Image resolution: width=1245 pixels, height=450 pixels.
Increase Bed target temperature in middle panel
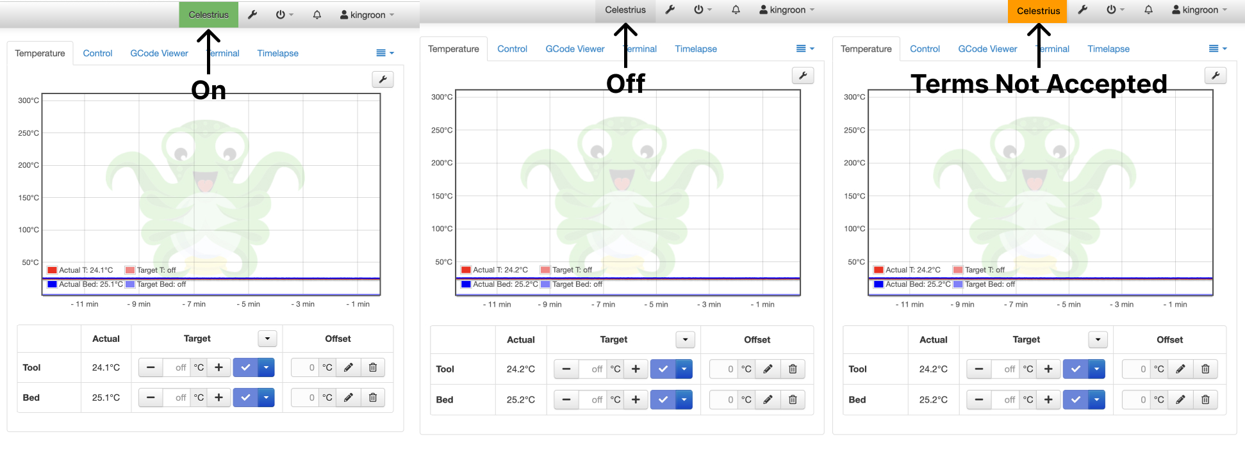point(636,399)
